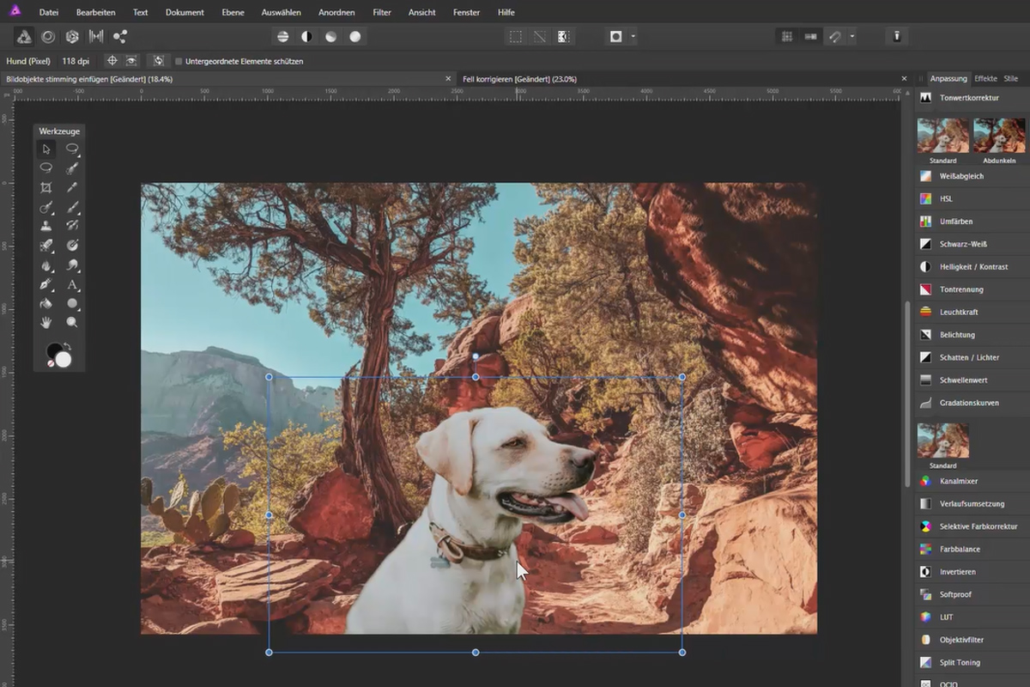Click the Deselect icon
The height and width of the screenshot is (687, 1030).
540,37
